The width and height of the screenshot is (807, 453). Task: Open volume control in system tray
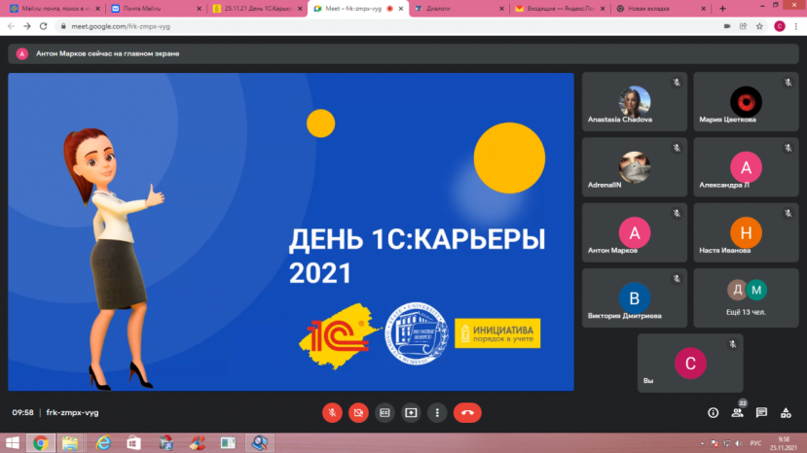point(739,443)
